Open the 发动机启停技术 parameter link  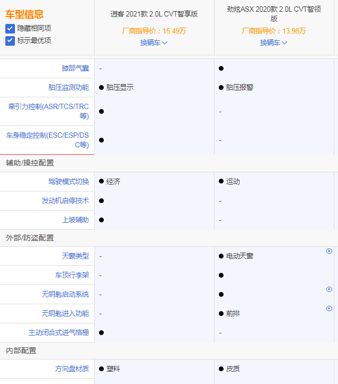tap(65, 201)
